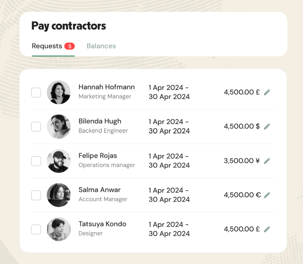Select Bilenda Hugh's payment request checkbox
This screenshot has height=264, width=303.
point(36,127)
